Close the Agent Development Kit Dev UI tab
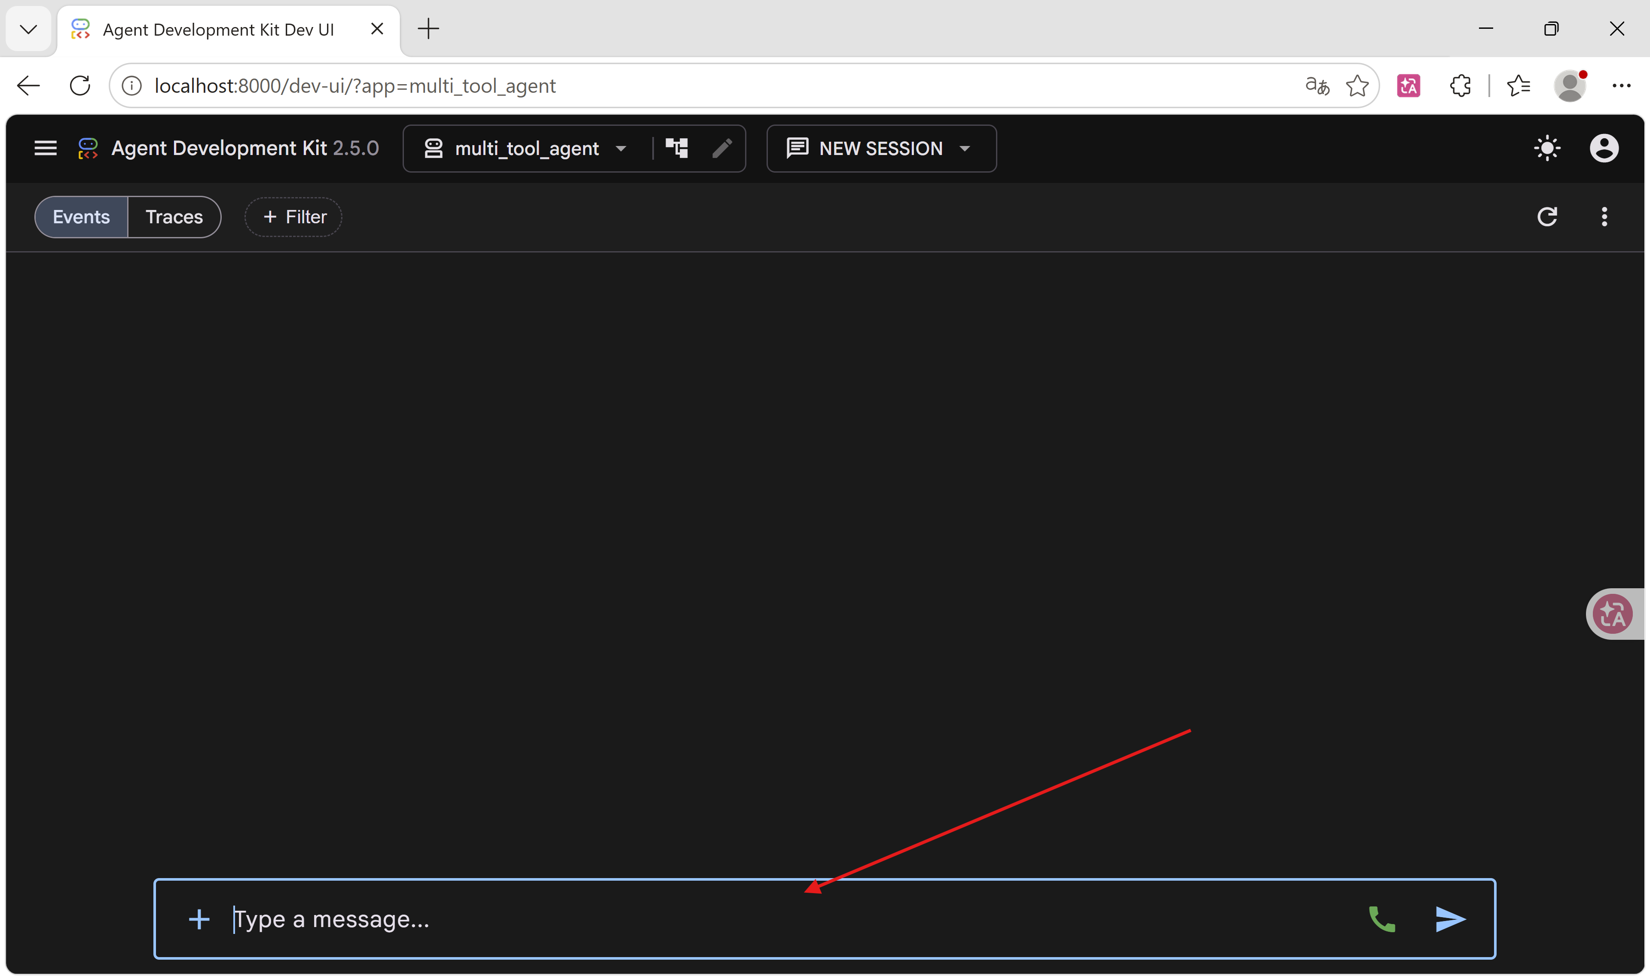Screen dimensions: 1650x979 [x=377, y=29]
